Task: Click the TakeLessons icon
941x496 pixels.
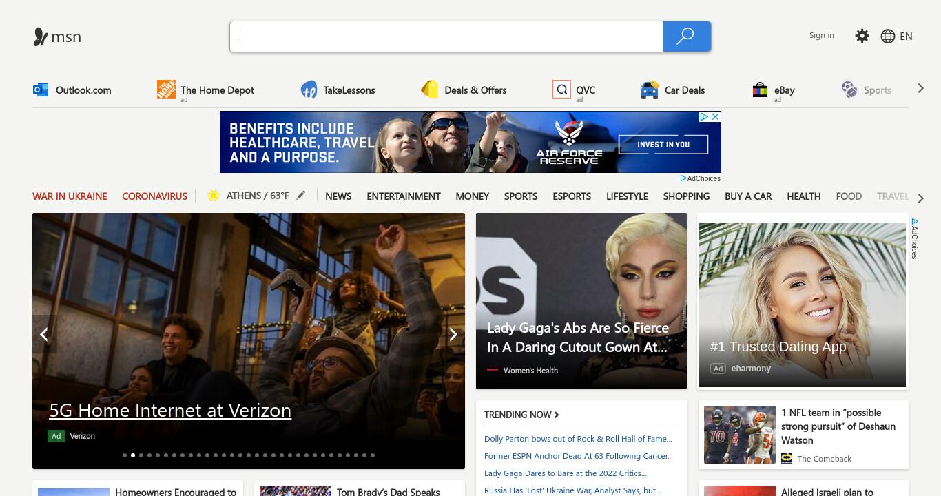Action: tap(309, 90)
